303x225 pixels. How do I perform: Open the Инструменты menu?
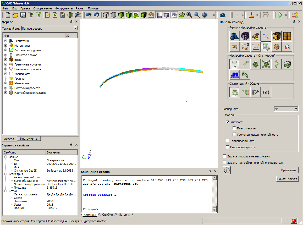point(64,8)
